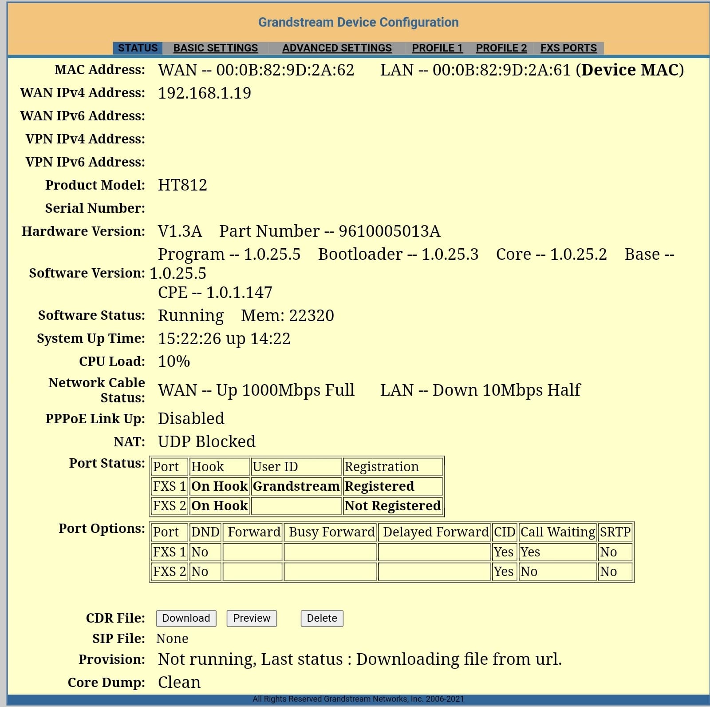710x707 pixels.
Task: Click the Core Dump Clean value
Action: click(179, 683)
